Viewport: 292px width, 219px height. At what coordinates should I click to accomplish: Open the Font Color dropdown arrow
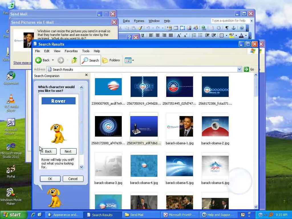click(x=246, y=35)
